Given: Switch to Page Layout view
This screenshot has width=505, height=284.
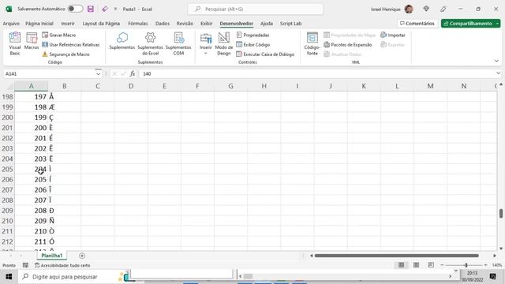Looking at the screenshot, I should [x=416, y=265].
